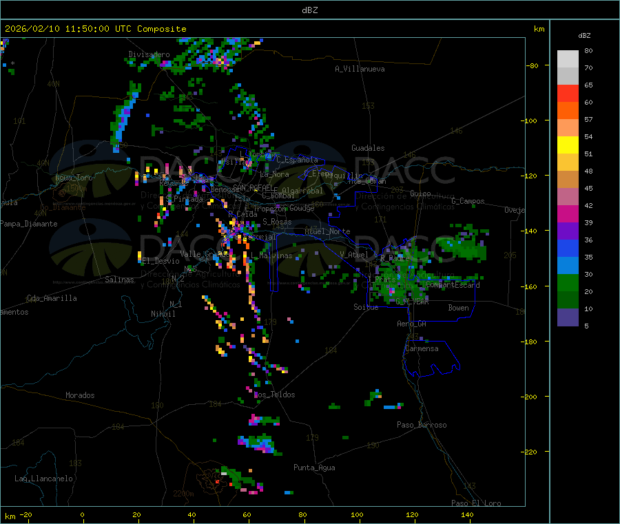Click the Algarrobal map label
The height and width of the screenshot is (524, 620).
(x=302, y=191)
